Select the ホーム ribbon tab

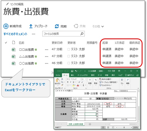tap(65, 75)
